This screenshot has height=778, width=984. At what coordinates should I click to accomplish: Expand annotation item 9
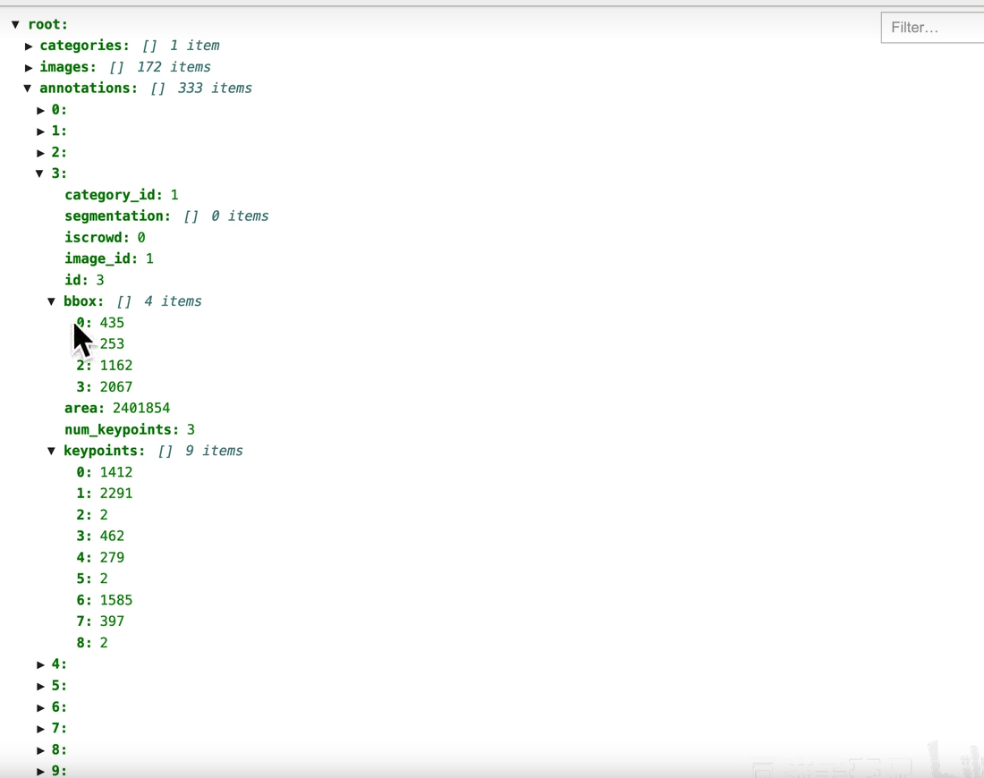click(x=40, y=771)
